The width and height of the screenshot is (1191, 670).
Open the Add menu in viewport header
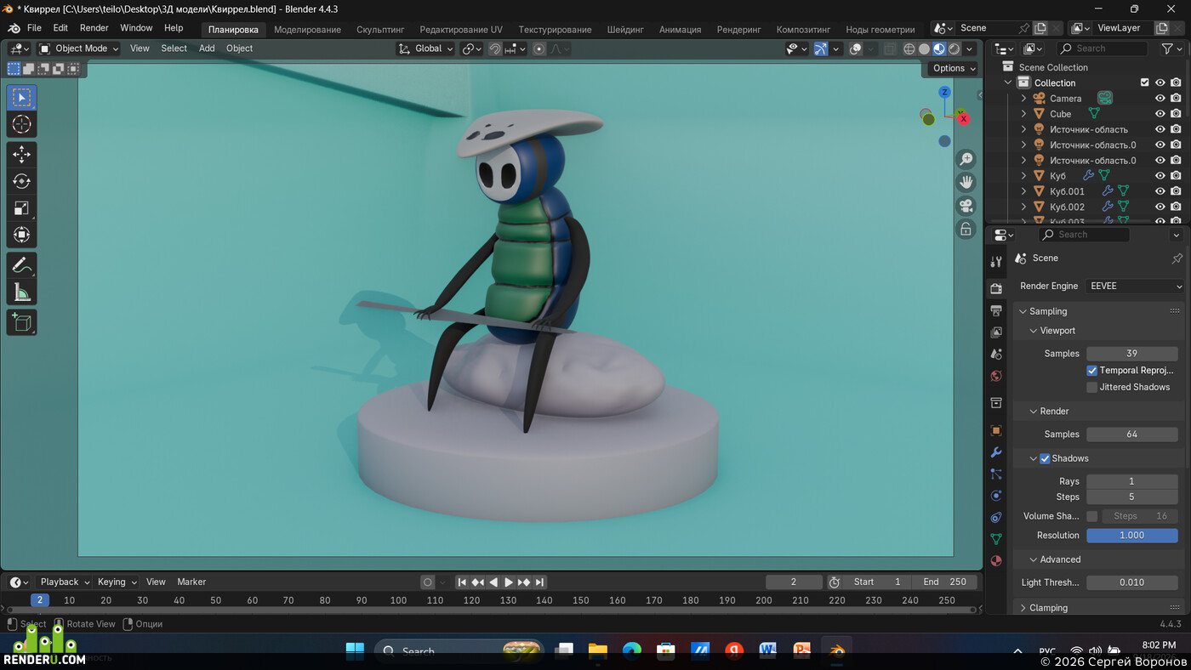[207, 48]
